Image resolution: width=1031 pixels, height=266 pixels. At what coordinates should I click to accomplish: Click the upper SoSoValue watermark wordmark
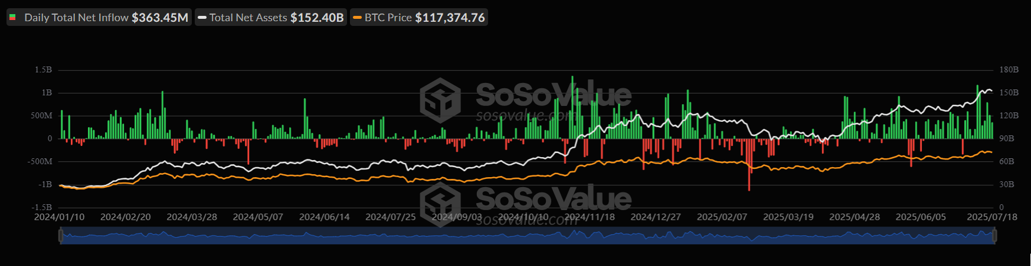[553, 94]
